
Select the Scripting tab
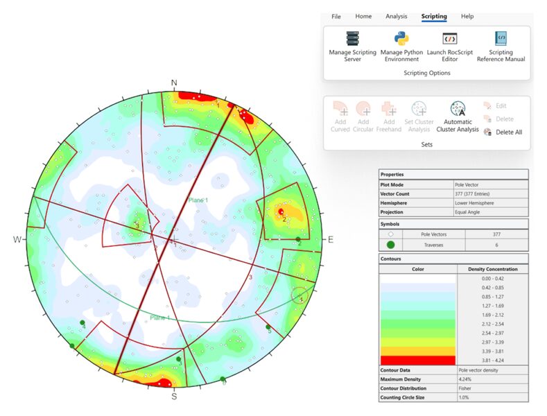click(x=433, y=17)
